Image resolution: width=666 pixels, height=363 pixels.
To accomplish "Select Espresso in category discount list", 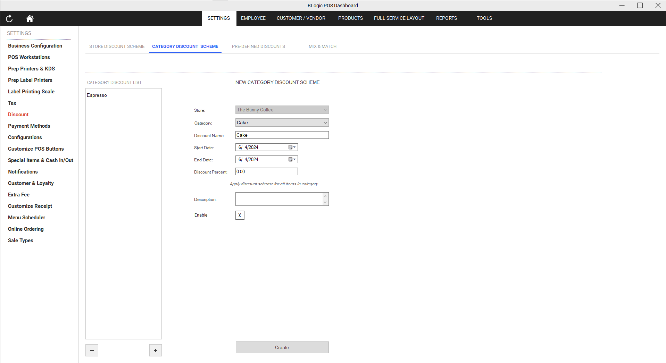I will 97,95.
